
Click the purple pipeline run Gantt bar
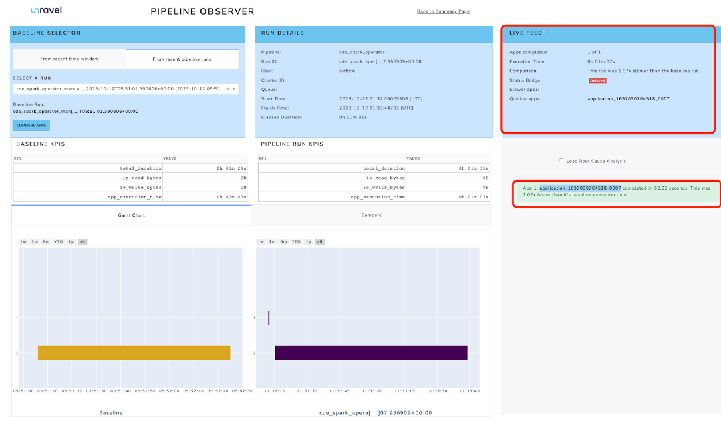tap(371, 353)
